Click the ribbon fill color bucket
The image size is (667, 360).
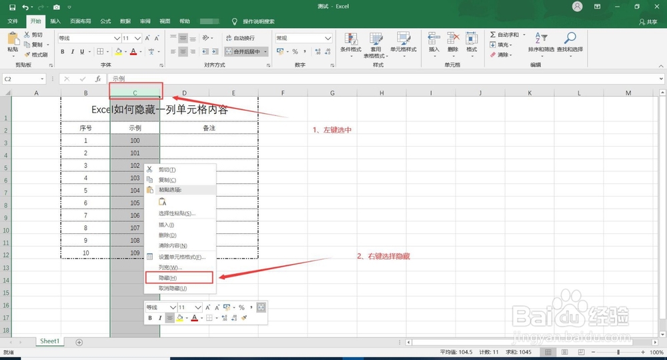(118, 51)
